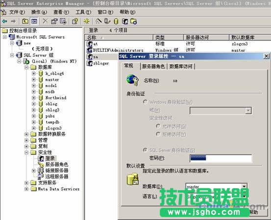Expand the Meta Data Services node

point(26,189)
